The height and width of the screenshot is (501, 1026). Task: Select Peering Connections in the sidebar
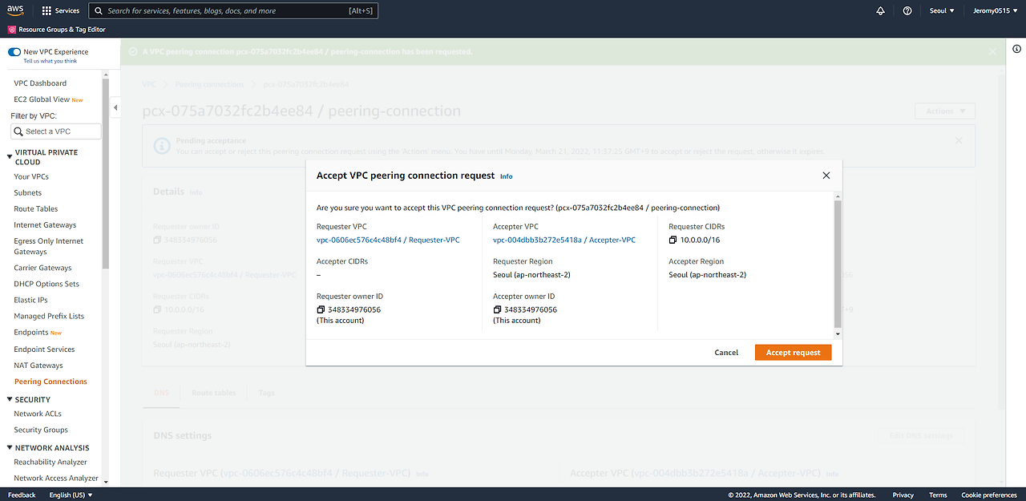50,382
